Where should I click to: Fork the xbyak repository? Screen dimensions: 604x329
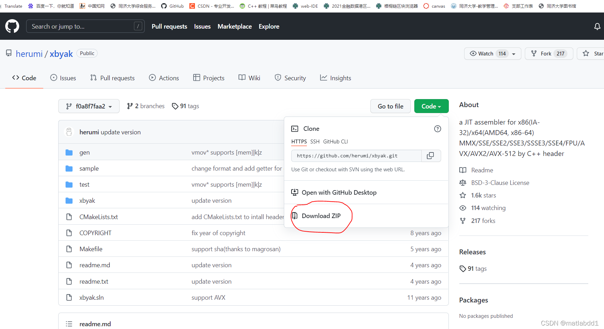(549, 53)
